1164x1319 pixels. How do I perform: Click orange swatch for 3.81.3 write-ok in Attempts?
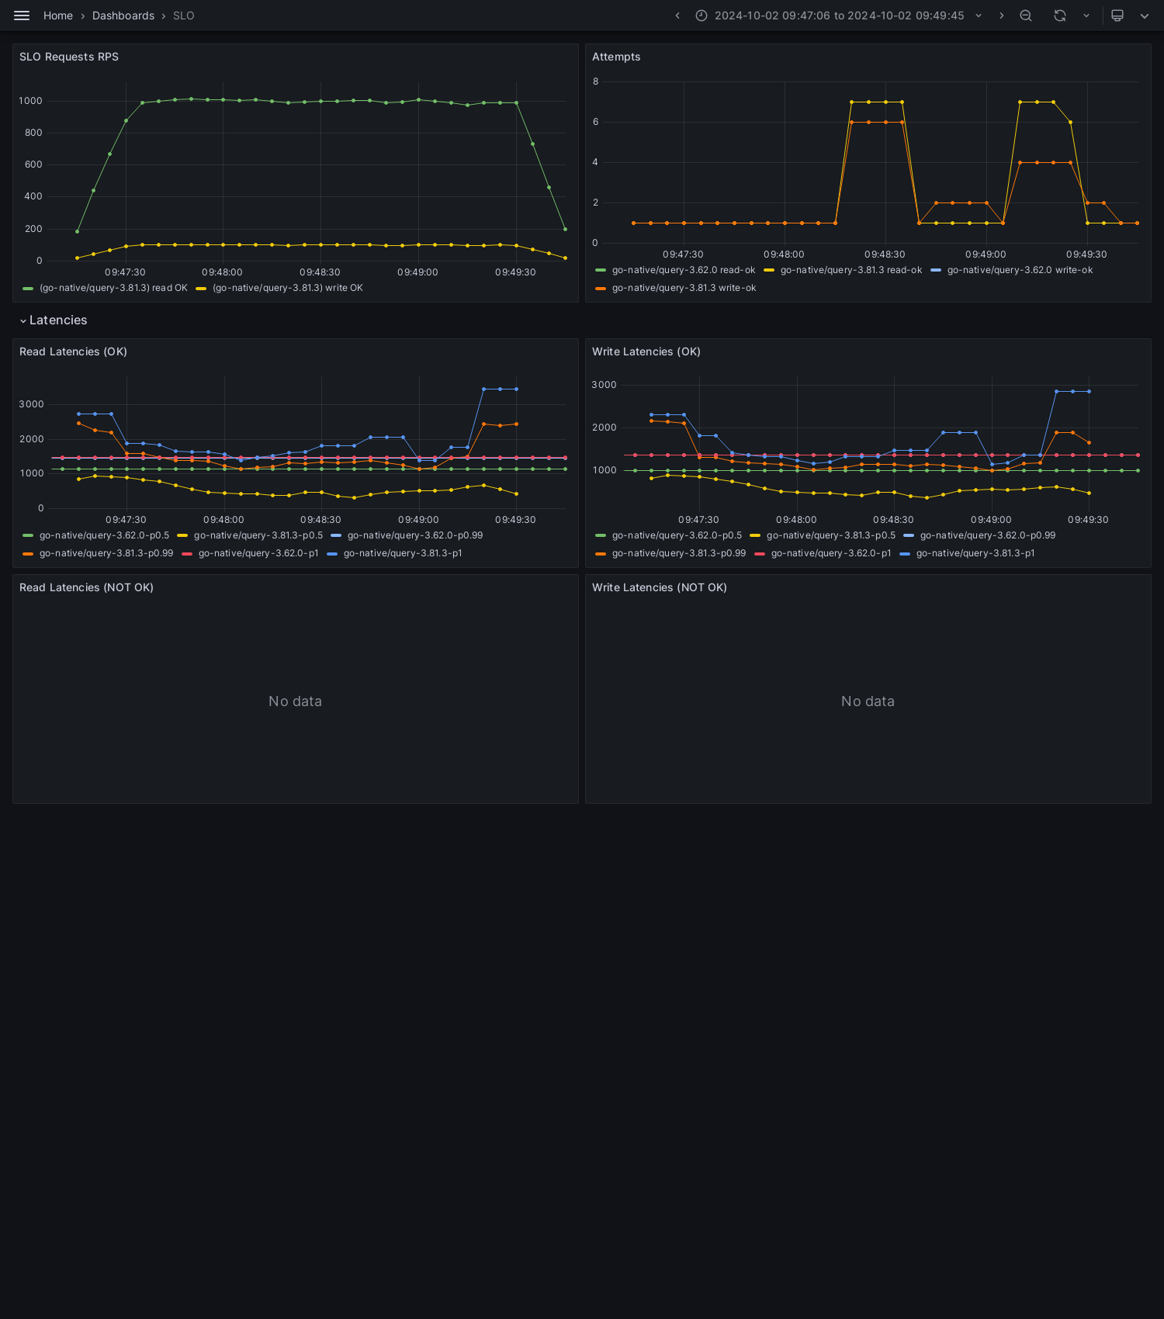[x=601, y=288]
